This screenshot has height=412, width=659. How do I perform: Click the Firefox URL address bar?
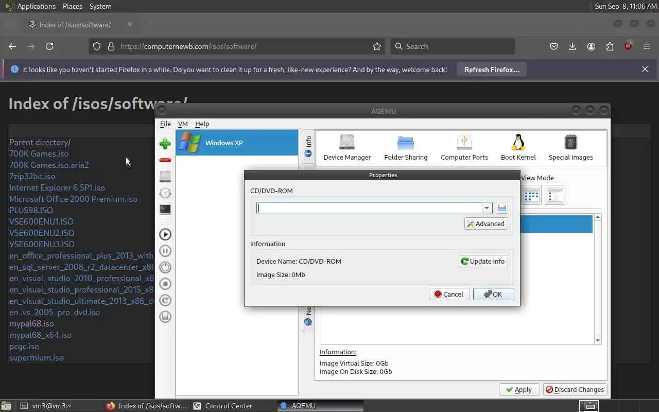tap(237, 46)
